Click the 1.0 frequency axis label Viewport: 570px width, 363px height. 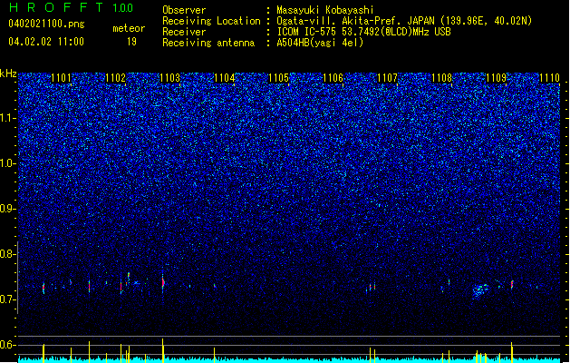(x=8, y=163)
